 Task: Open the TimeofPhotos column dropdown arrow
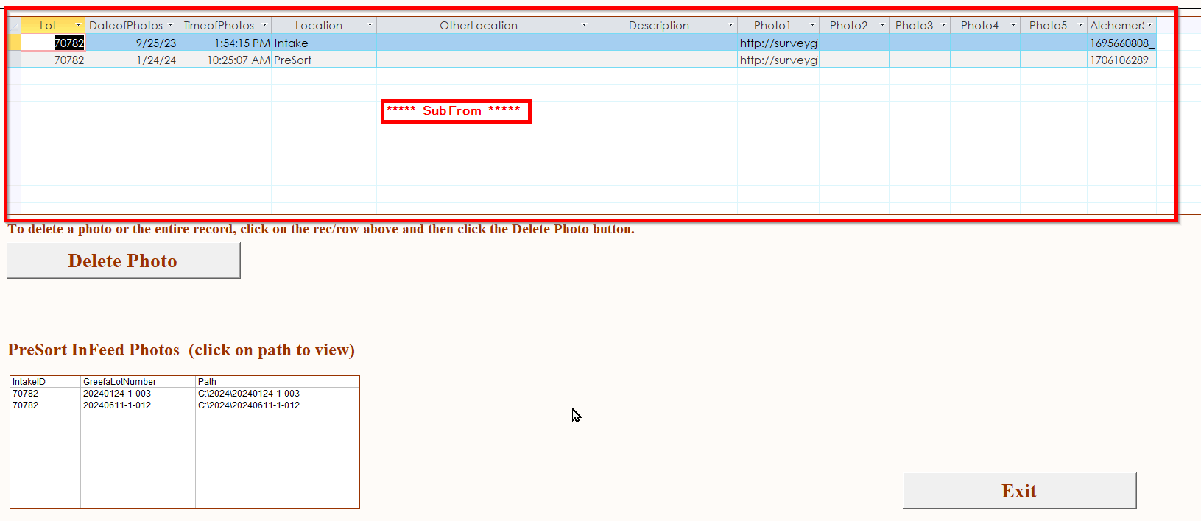265,25
